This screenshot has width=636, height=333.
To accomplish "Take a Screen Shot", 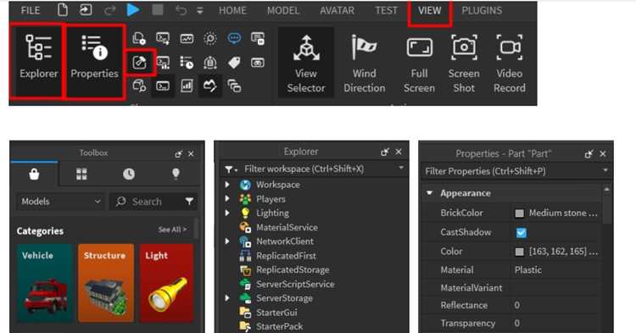I will tap(464, 63).
